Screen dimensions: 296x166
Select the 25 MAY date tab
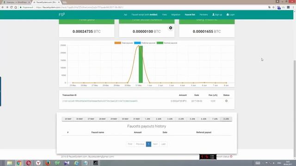pos(68,119)
